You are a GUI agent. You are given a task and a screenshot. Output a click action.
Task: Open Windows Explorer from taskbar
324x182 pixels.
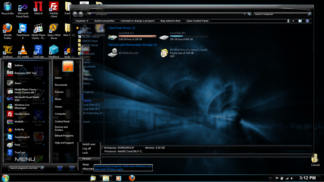click(106, 178)
